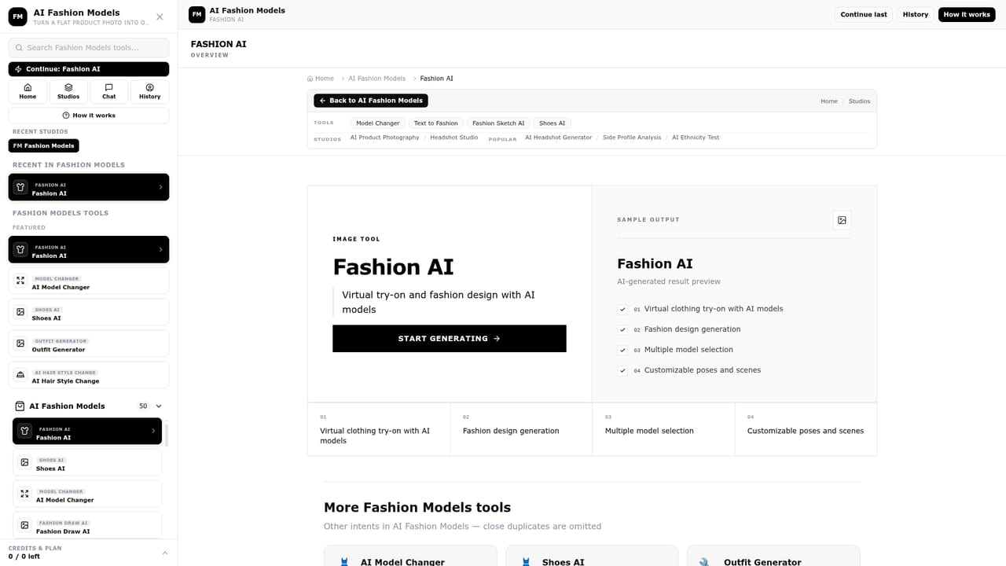This screenshot has width=1006, height=566.
Task: Click the chevron on Fashion AI in the AI Fashion Models list
Action: click(153, 431)
